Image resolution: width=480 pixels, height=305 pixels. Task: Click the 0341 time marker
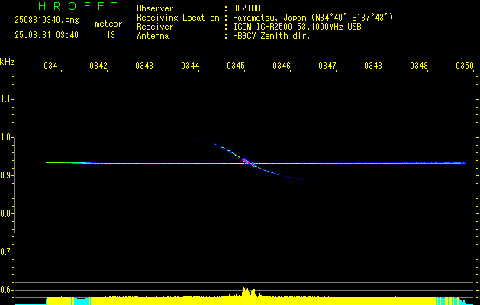tap(53, 65)
